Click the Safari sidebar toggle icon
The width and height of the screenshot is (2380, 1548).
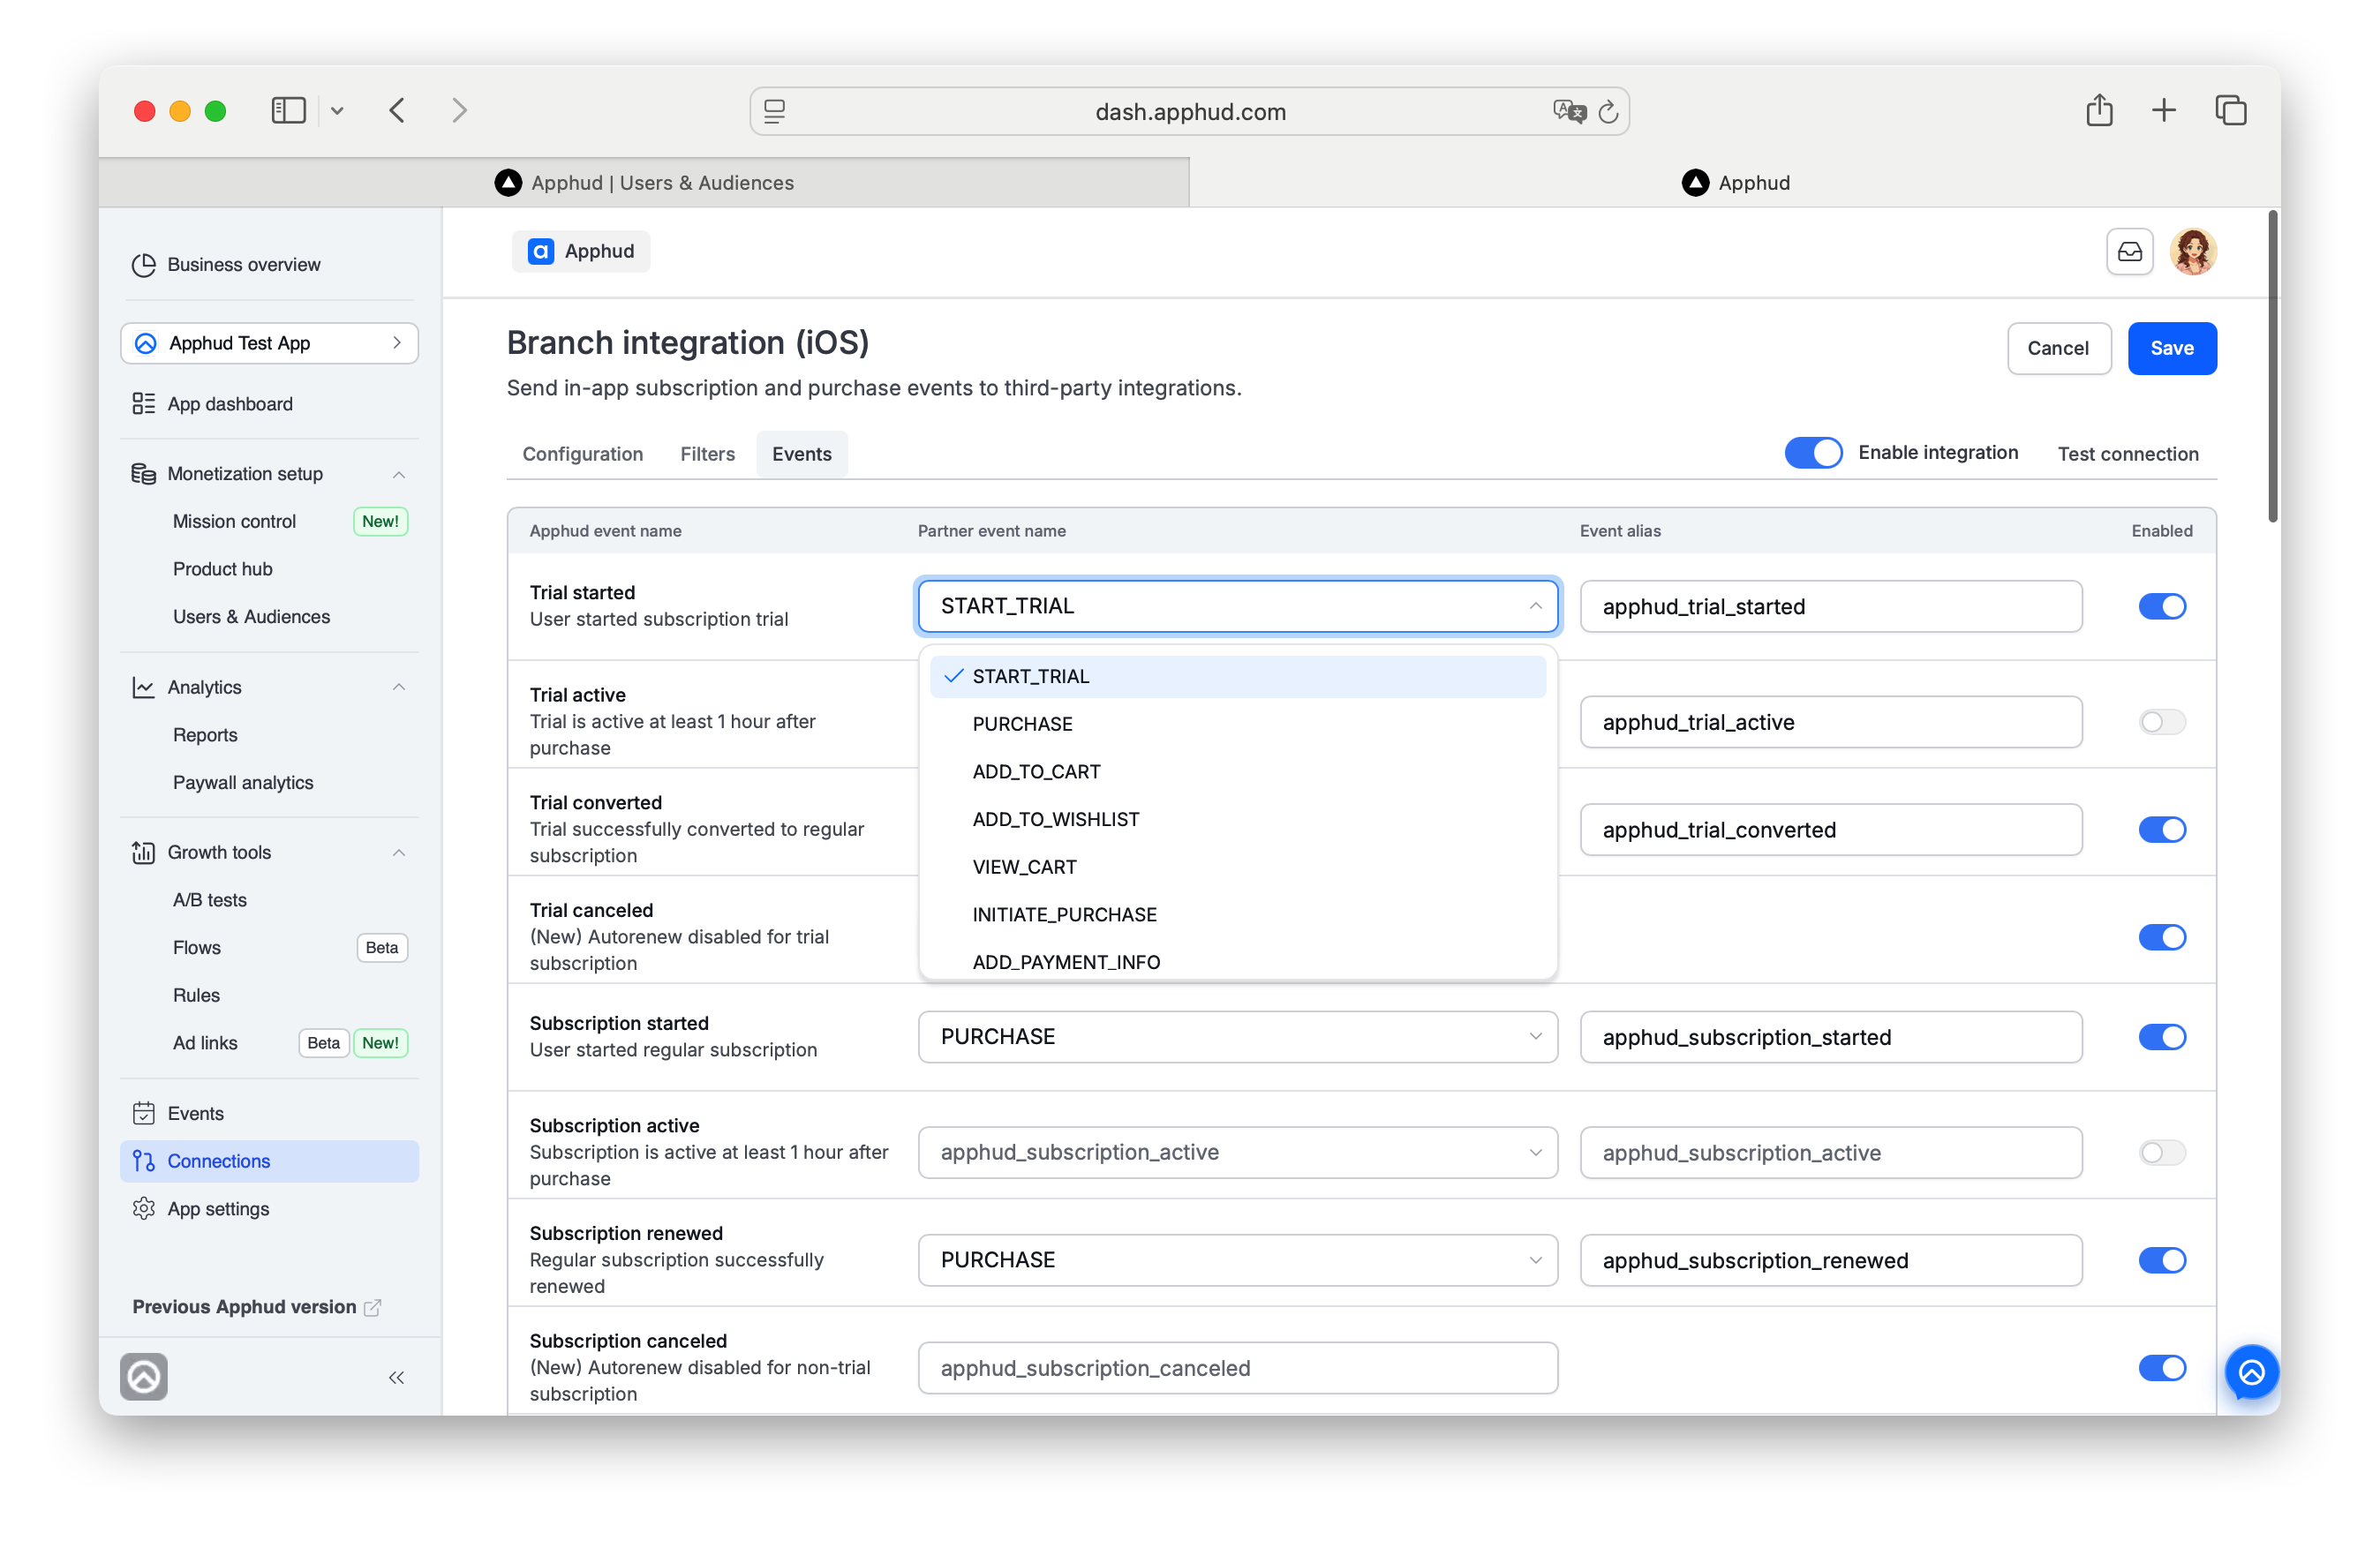click(288, 110)
